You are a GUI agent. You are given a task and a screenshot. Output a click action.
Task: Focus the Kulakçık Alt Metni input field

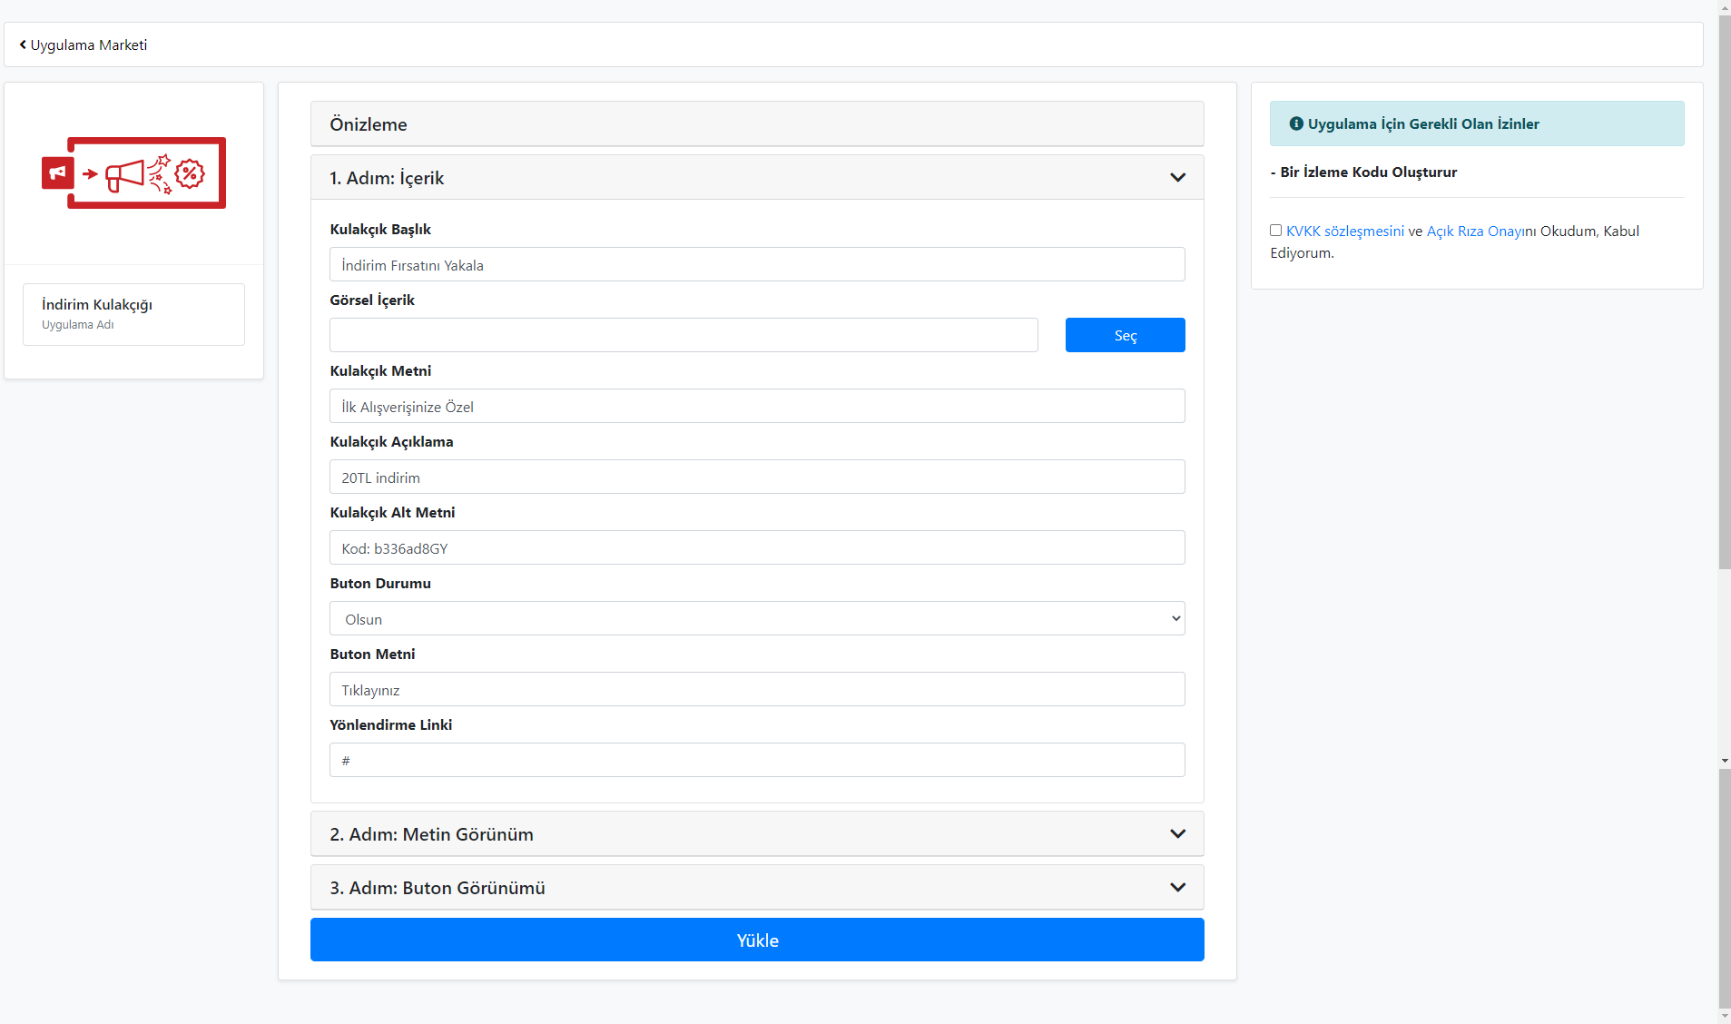(x=757, y=547)
